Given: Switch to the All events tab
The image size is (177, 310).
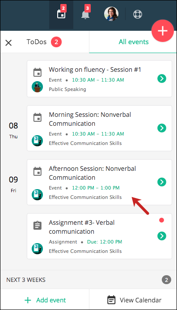Looking at the screenshot, I should pyautogui.click(x=134, y=42).
